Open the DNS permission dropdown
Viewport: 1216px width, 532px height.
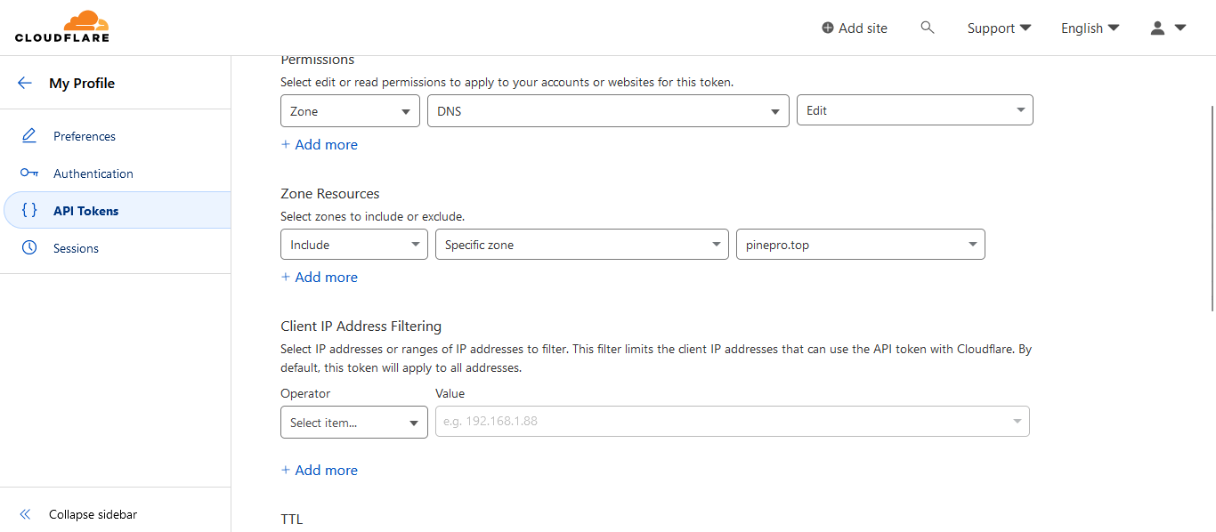tap(608, 111)
